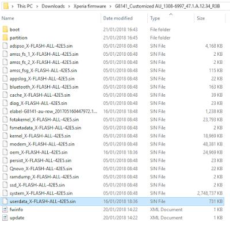Screen dimensions: 230x226
Task: Expand the chevron after Xperia firmware breadcrumb
Action: [110, 6]
